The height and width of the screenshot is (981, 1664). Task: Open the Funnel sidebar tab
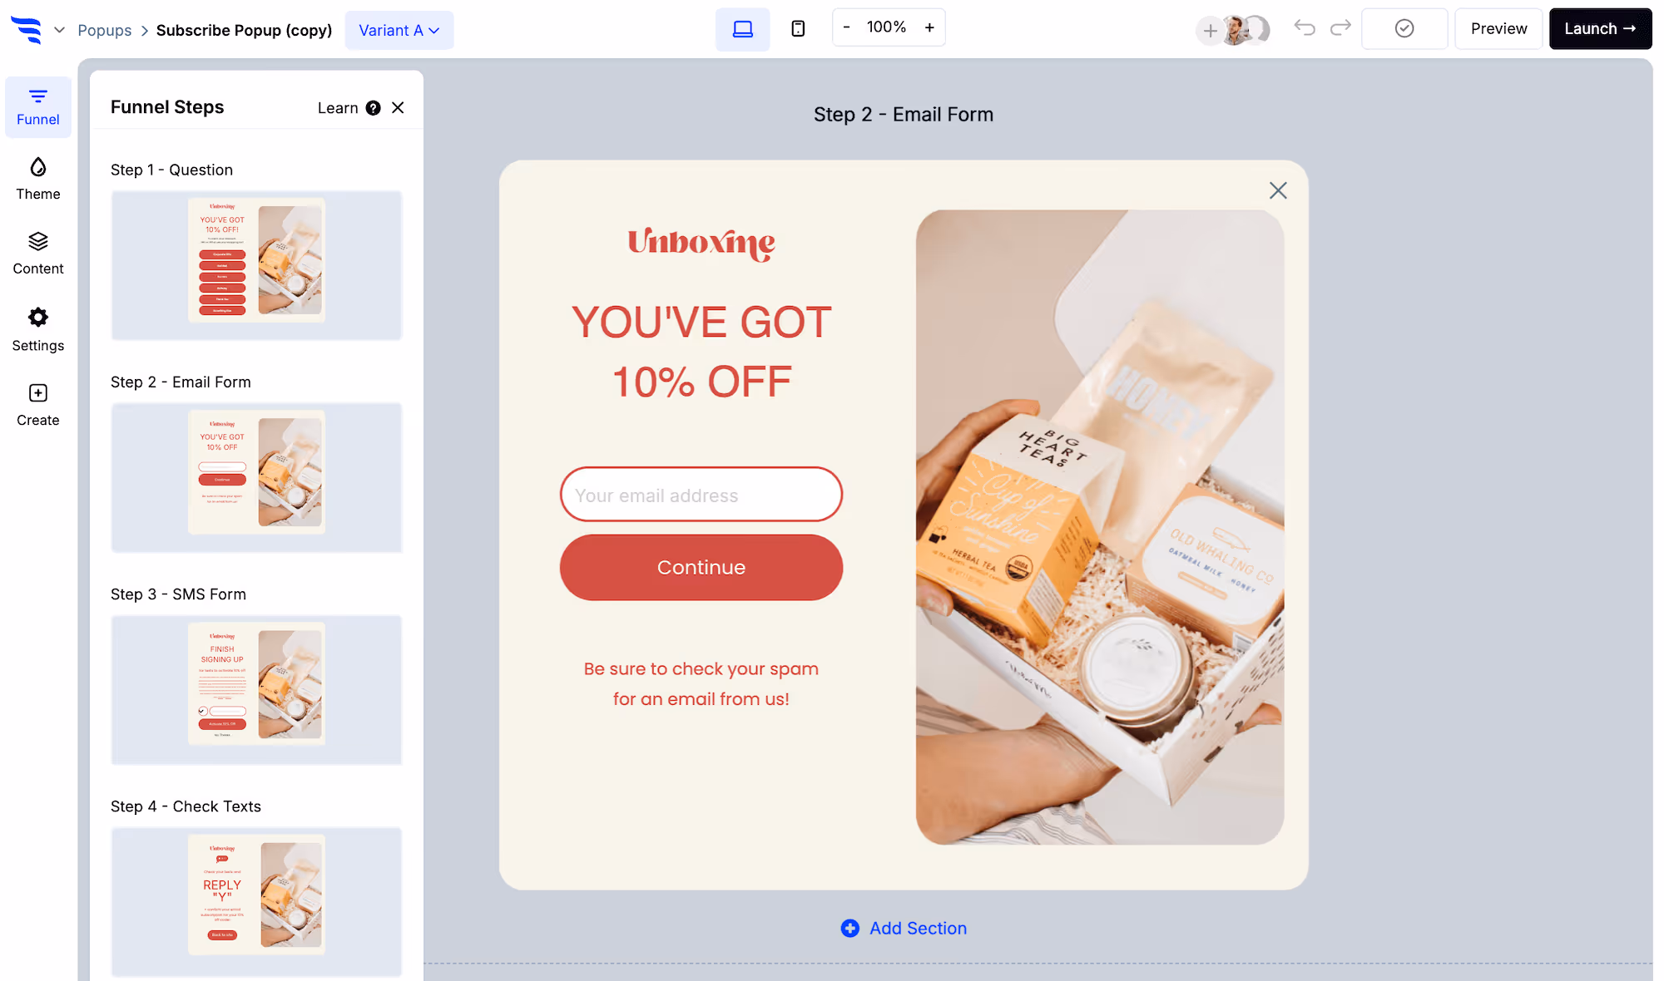pyautogui.click(x=38, y=107)
